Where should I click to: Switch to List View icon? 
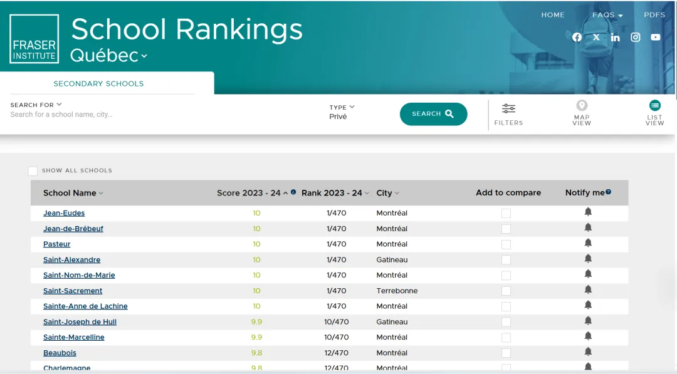654,106
